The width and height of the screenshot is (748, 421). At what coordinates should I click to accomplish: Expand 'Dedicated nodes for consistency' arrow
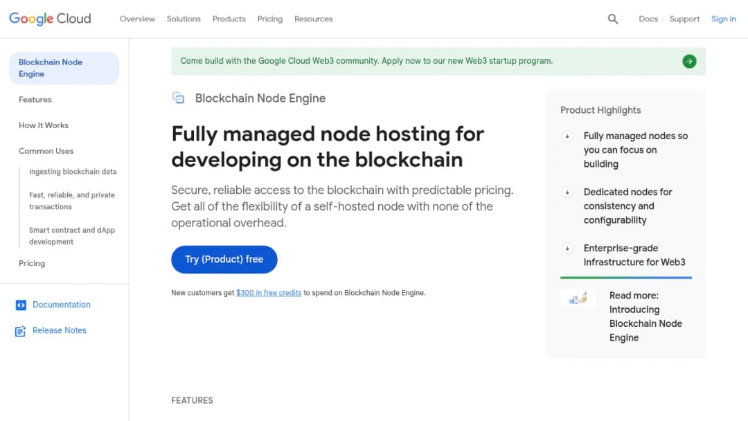(567, 192)
